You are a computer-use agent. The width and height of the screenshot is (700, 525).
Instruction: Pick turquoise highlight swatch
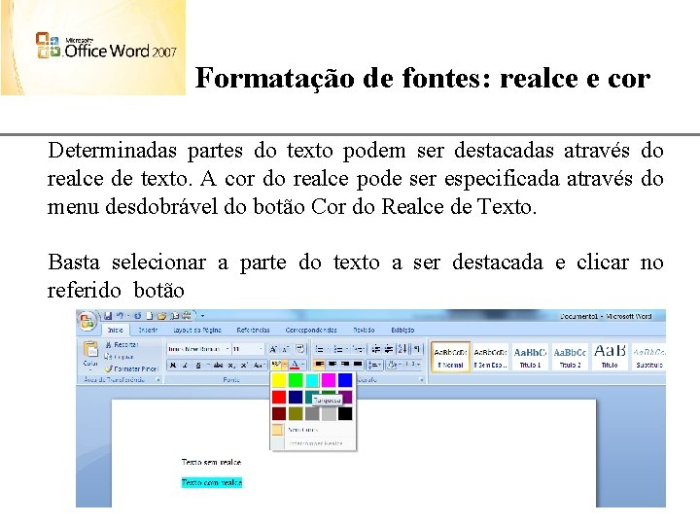[x=312, y=380]
